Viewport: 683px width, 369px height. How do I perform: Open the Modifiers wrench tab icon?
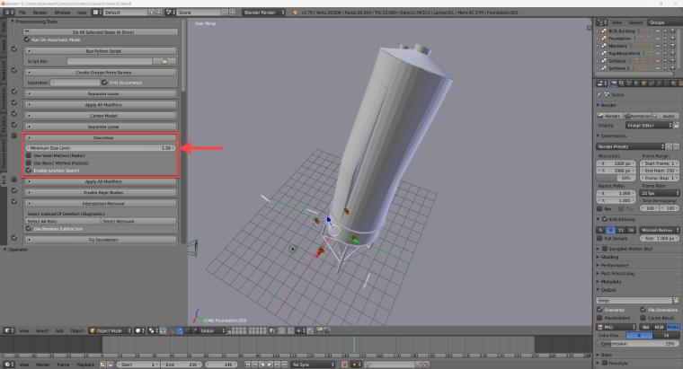[659, 83]
